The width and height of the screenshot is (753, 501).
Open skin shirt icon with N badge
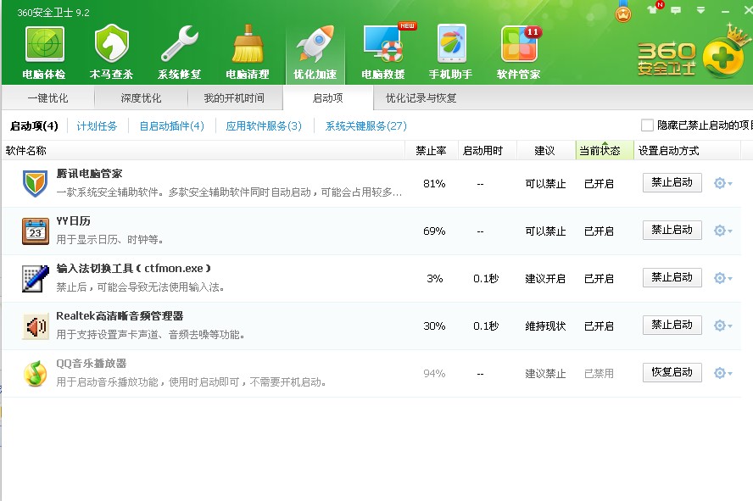(652, 9)
